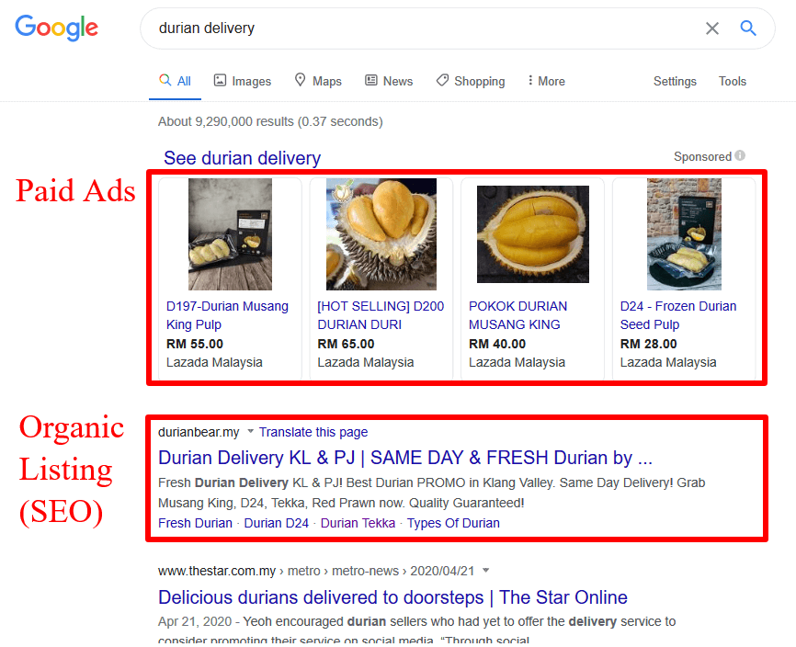Click Lazada Malaysia under the D24 Frozen Durian
The width and height of the screenshot is (796, 647).
tap(668, 362)
